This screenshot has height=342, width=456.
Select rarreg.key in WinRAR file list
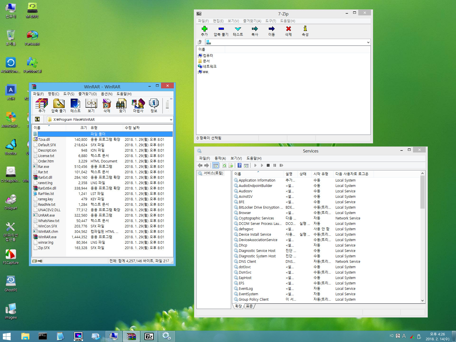46,199
